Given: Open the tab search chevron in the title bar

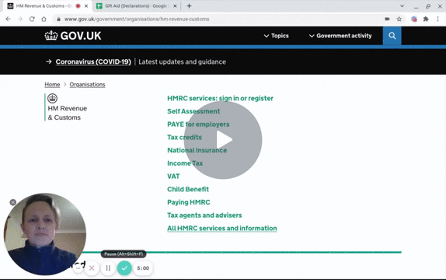Looking at the screenshot, I should [x=402, y=6].
